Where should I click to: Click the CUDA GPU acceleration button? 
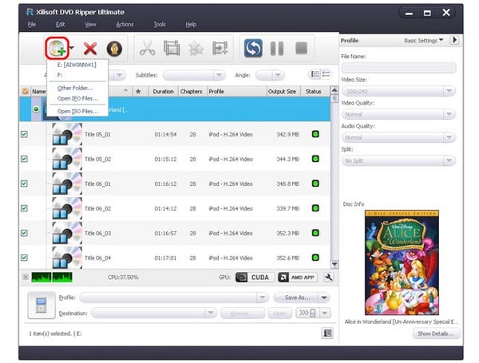tap(253, 277)
